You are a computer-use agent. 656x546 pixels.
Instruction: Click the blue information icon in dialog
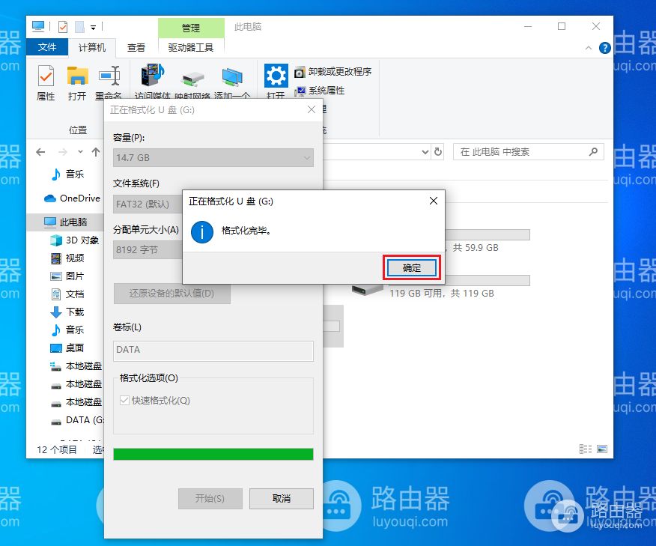(x=202, y=232)
